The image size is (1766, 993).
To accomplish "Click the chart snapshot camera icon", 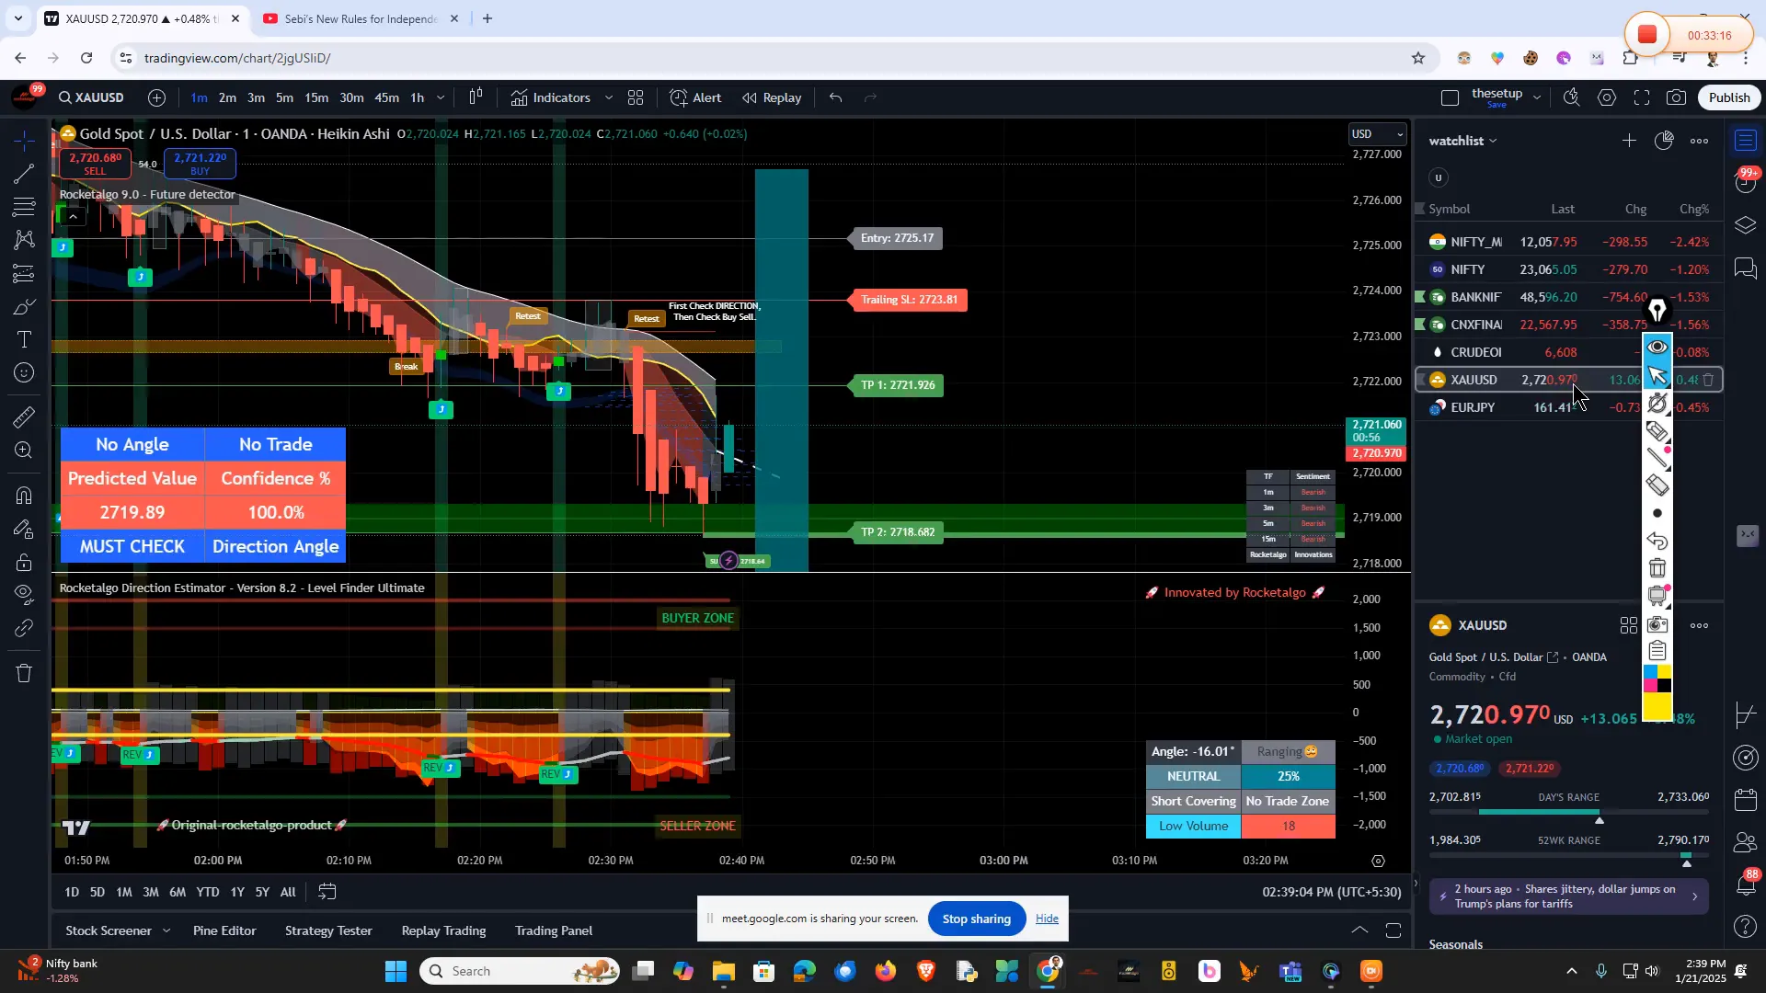I will pyautogui.click(x=1677, y=97).
